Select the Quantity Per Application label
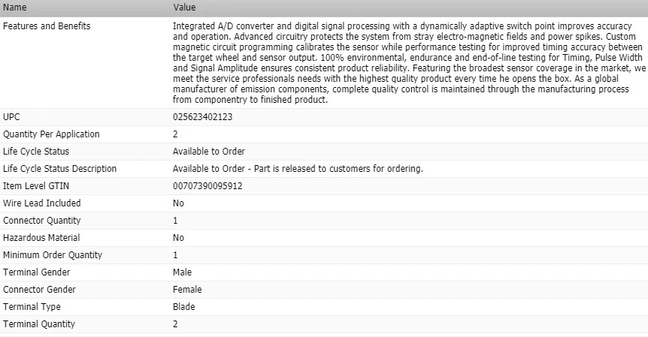 (x=51, y=134)
